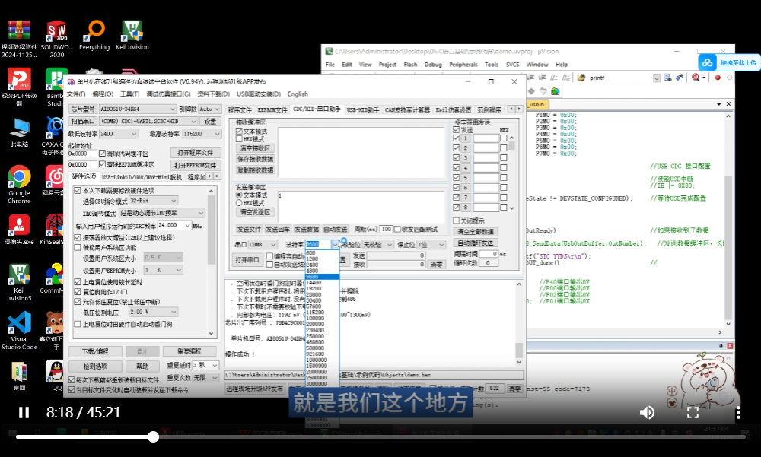Image resolution: width=761 pixels, height=457 pixels.
Task: Open the 芯片型号 chip model dropdown
Action: coord(138,109)
